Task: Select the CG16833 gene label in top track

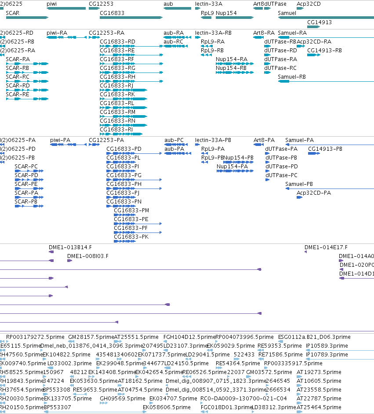Action: click(112, 13)
